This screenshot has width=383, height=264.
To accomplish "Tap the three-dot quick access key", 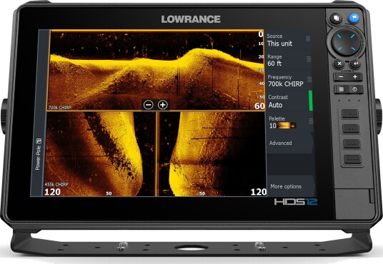I will coord(352,144).
